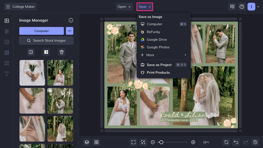Viewport: 263px width, 148px height.
Task: Expand the Open dropdown
Action: 124,7
